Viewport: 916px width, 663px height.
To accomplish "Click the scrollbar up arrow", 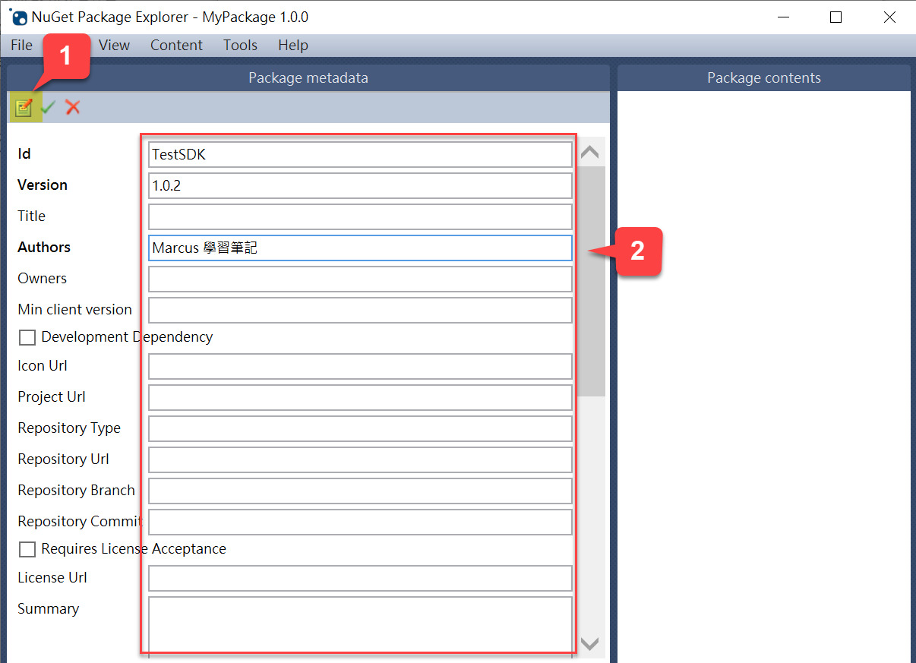I will click(x=589, y=150).
